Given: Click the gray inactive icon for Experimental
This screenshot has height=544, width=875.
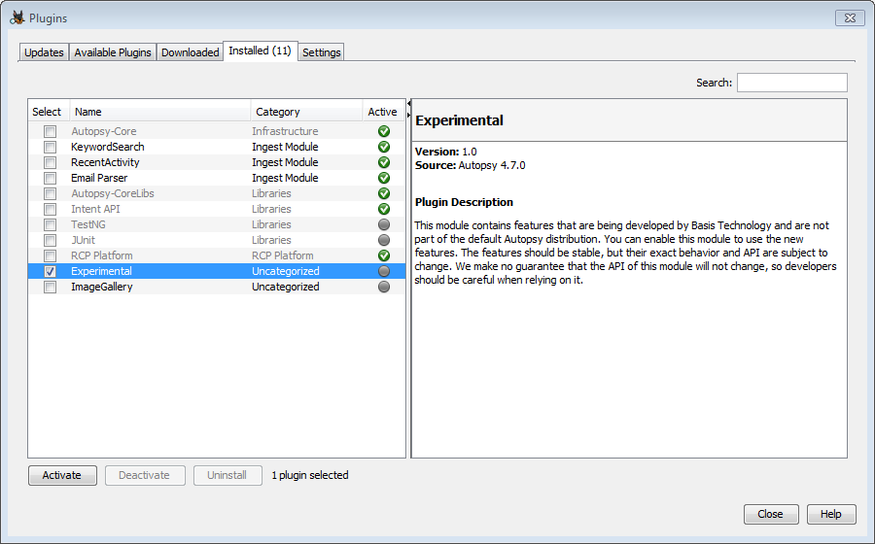Looking at the screenshot, I should pyautogui.click(x=383, y=271).
